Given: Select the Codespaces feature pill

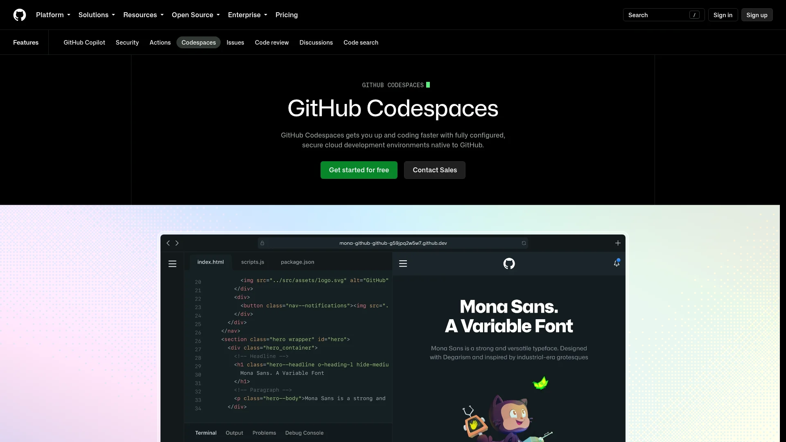Looking at the screenshot, I should click(x=199, y=43).
